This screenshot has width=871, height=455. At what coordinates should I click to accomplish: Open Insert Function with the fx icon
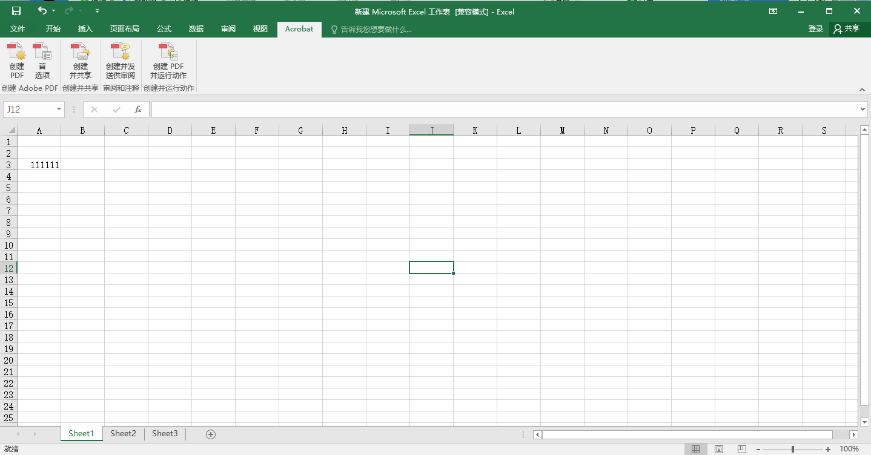[x=138, y=110]
